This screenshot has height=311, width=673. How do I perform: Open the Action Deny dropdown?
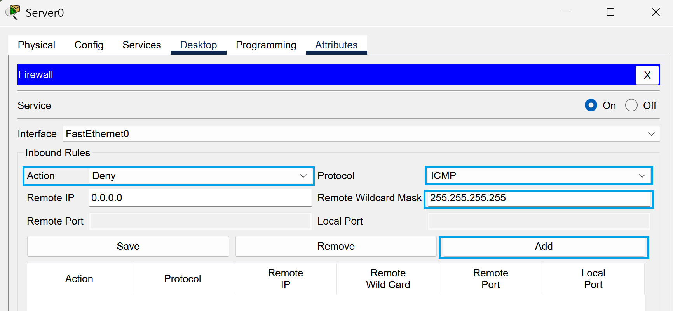tap(201, 176)
